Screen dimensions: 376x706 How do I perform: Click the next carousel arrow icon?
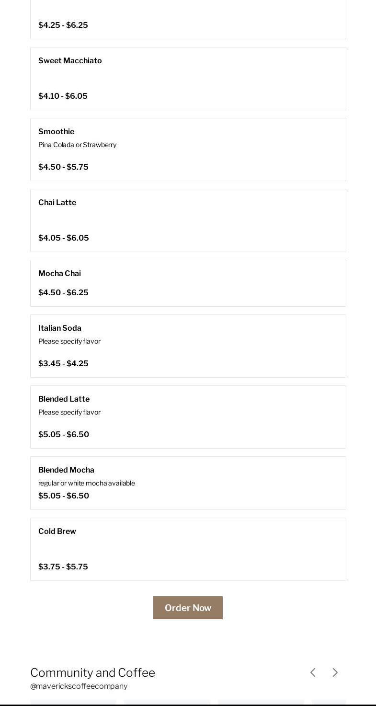click(x=335, y=672)
